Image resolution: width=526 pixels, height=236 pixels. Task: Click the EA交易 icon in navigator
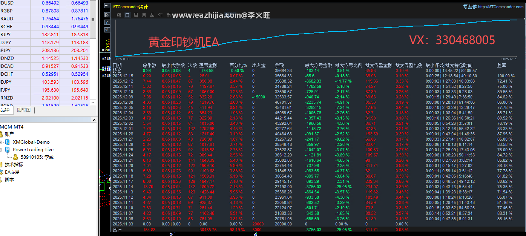click(x=2, y=172)
